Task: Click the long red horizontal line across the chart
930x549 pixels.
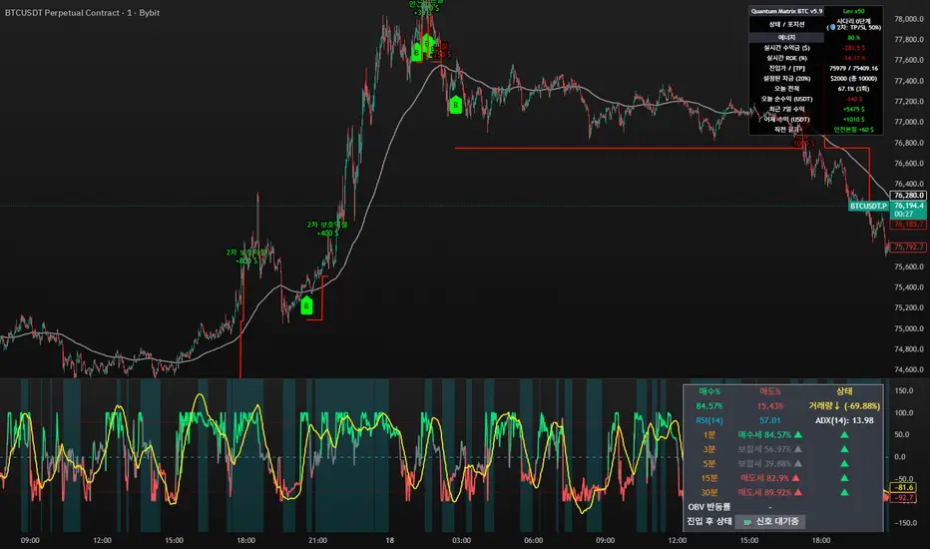Action: click(629, 148)
